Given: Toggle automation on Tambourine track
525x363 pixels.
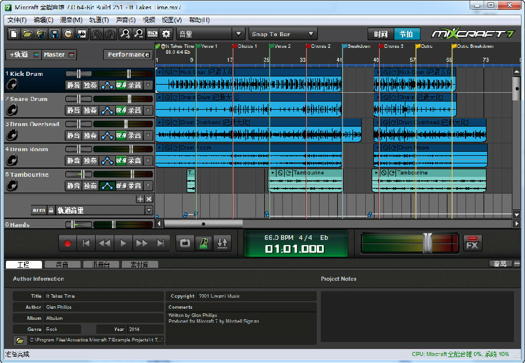Looking at the screenshot, I should click(107, 186).
